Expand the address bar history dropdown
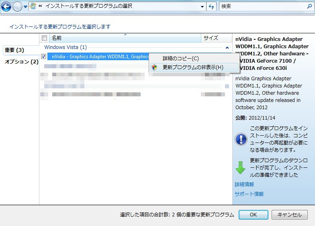The height and width of the screenshot is (226, 315). click(202, 6)
